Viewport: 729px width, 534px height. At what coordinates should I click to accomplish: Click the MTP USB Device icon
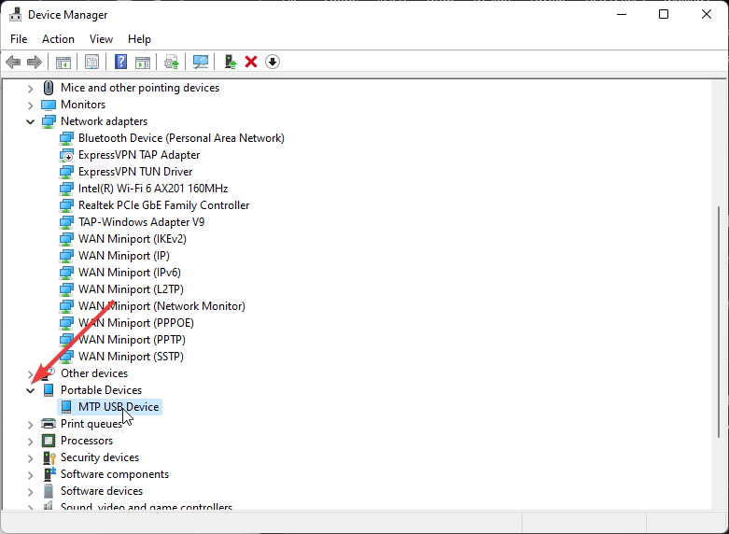point(66,407)
